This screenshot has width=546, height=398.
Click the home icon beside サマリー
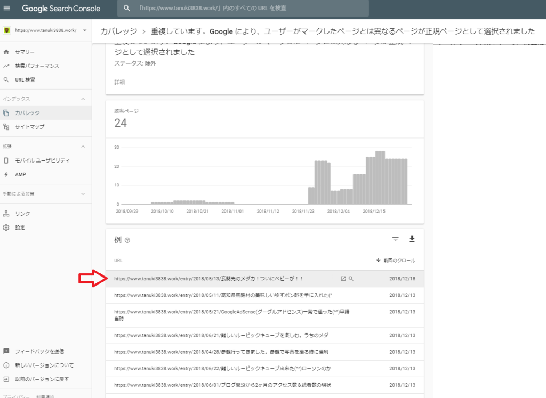[6, 52]
